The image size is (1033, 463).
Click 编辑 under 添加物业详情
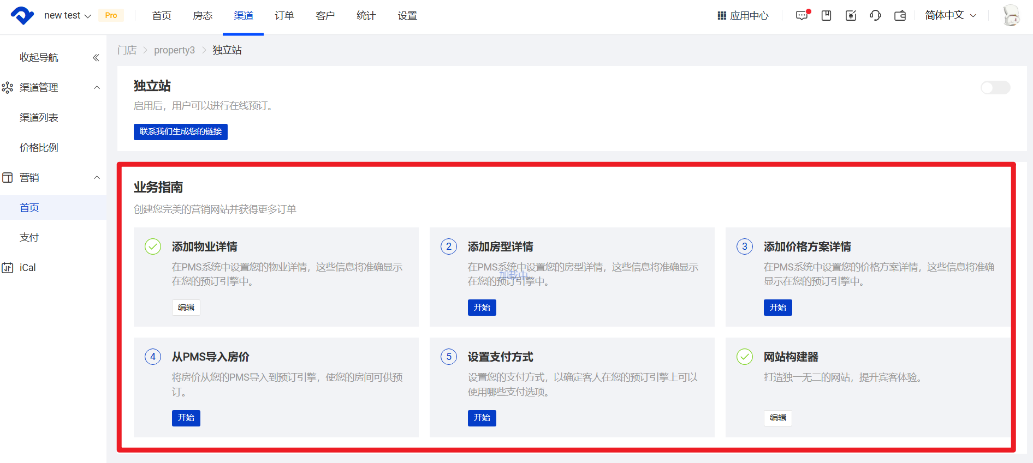pos(186,308)
